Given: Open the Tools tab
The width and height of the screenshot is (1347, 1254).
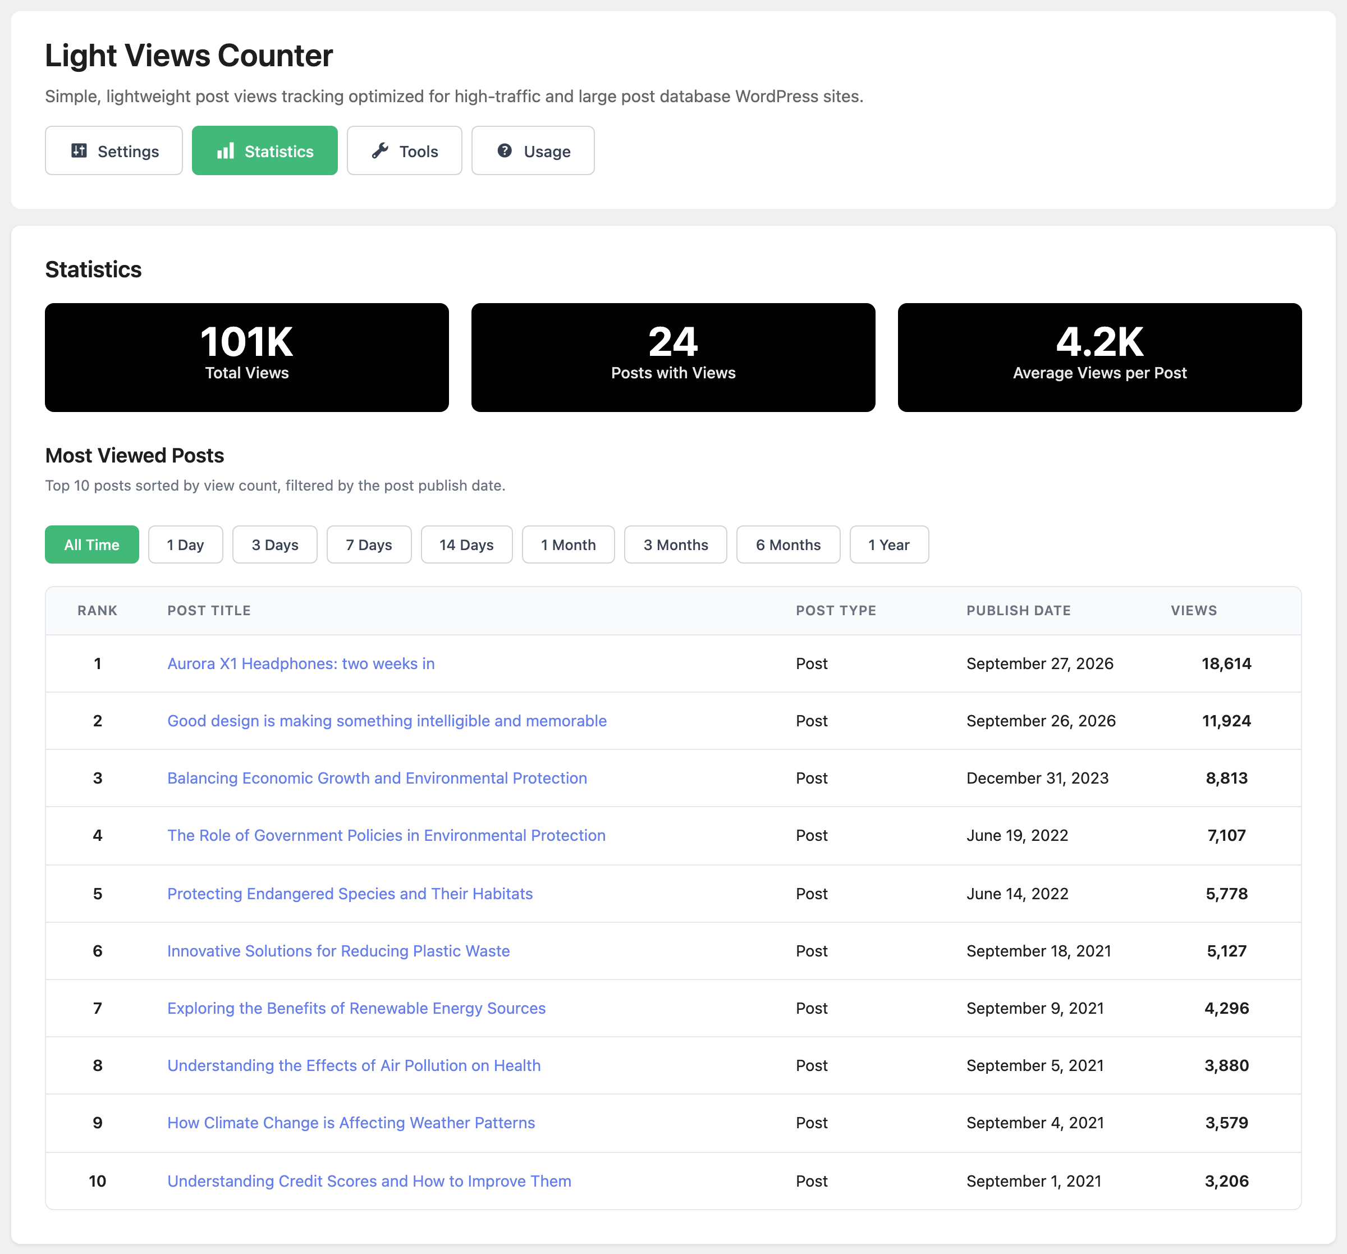Looking at the screenshot, I should (x=405, y=150).
